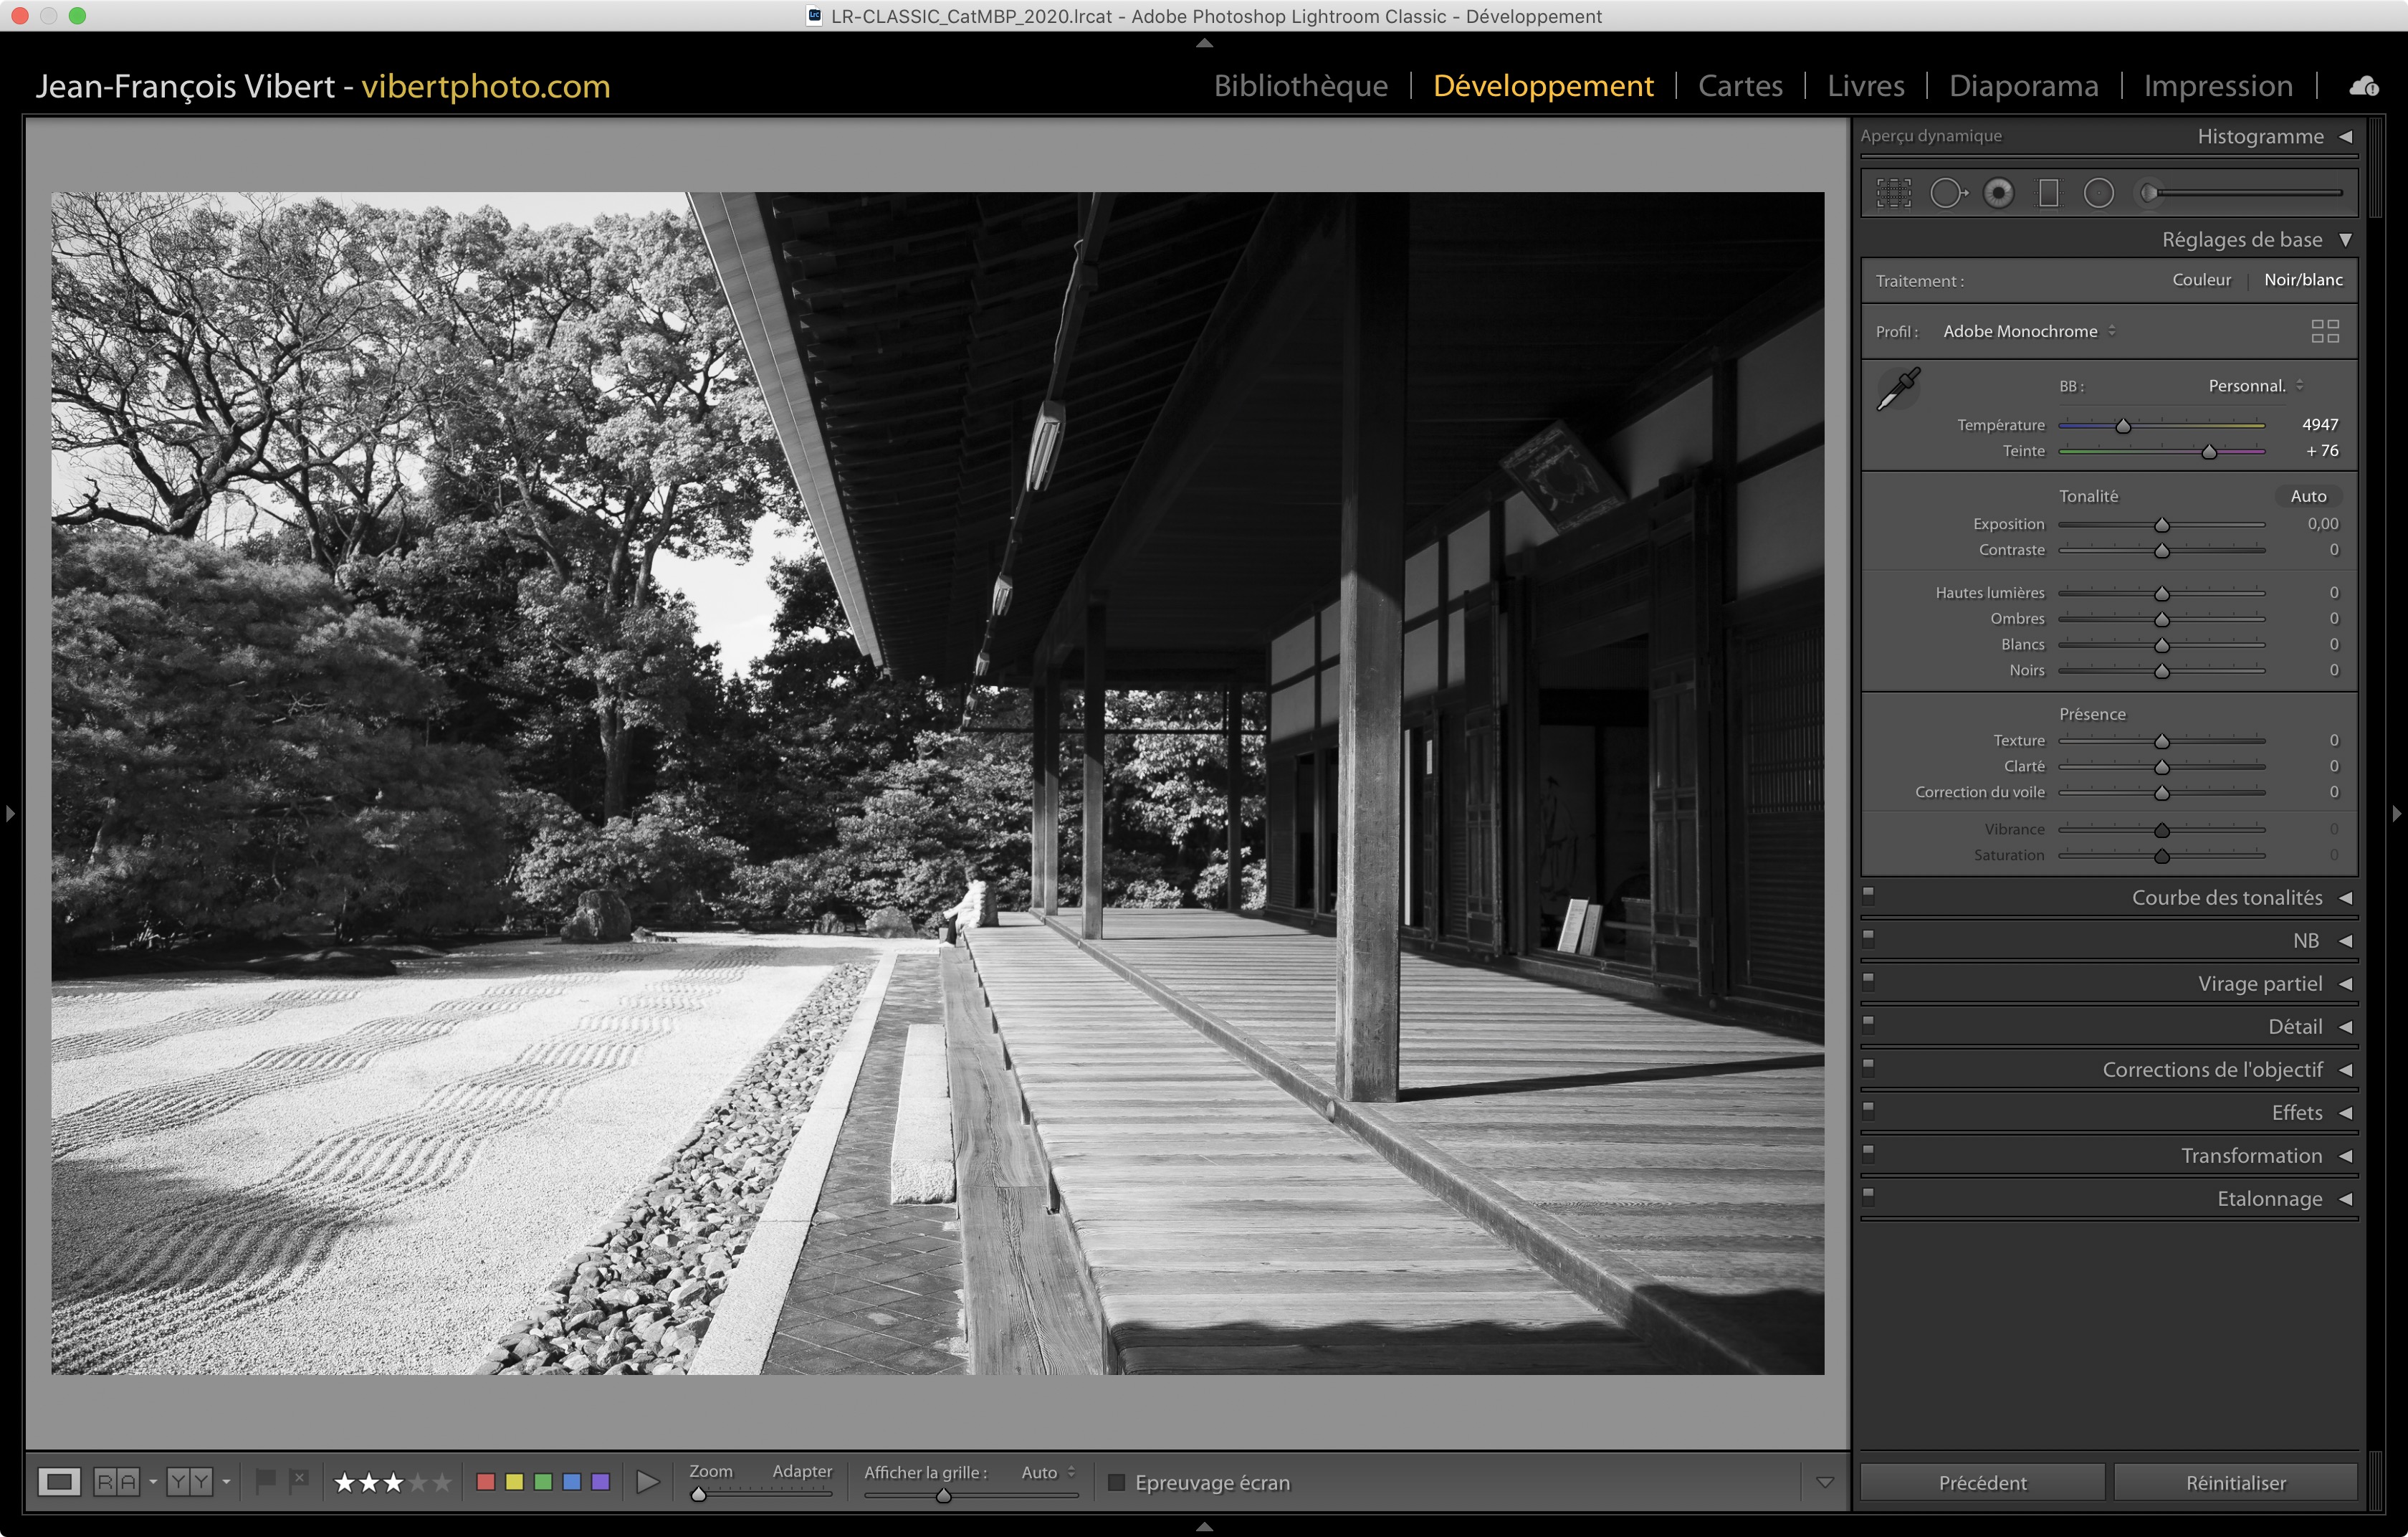Switch to the Bibliothèque module
The height and width of the screenshot is (1537, 2408).
click(x=1300, y=86)
